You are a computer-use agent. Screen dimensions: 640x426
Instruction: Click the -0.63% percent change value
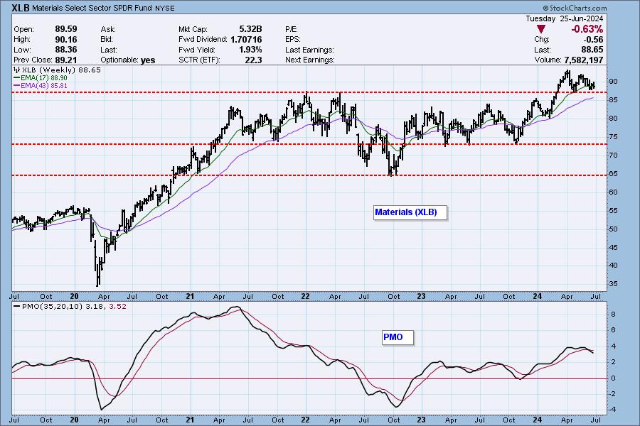pyautogui.click(x=587, y=29)
